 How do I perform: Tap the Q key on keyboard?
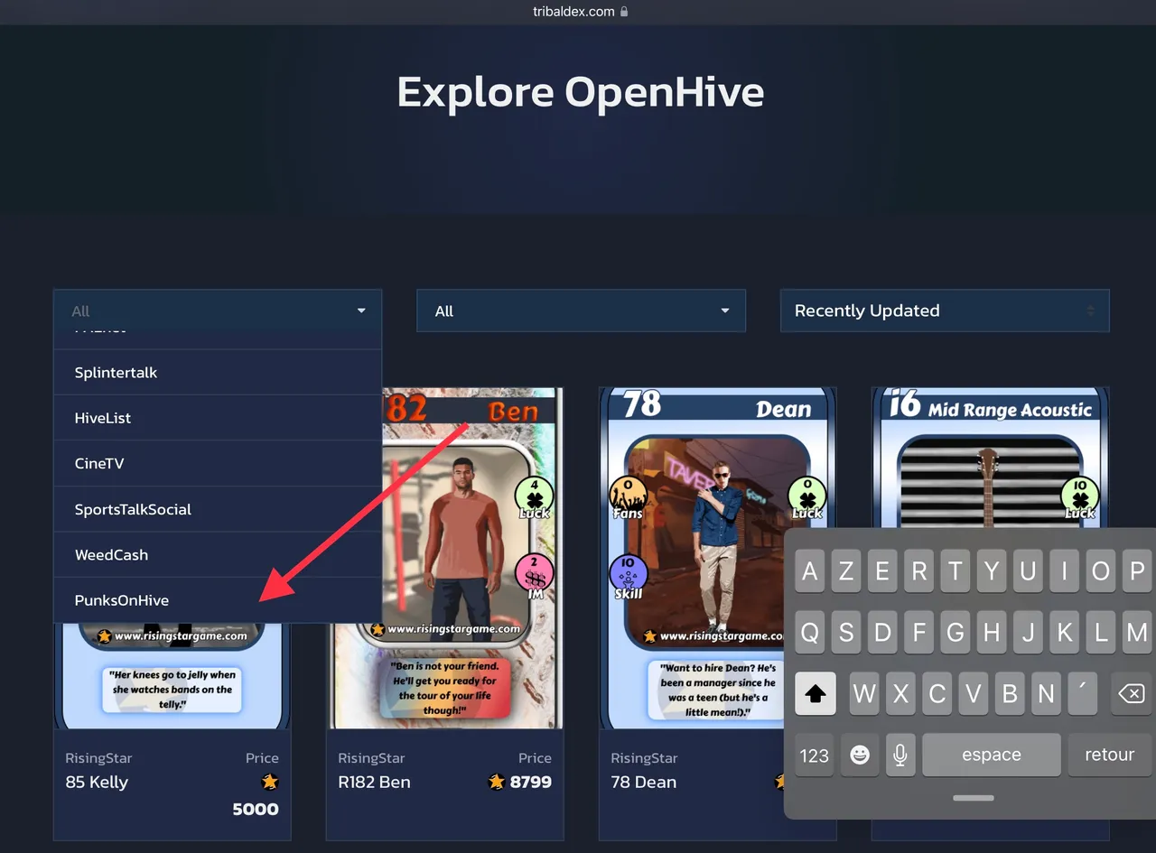(x=810, y=633)
